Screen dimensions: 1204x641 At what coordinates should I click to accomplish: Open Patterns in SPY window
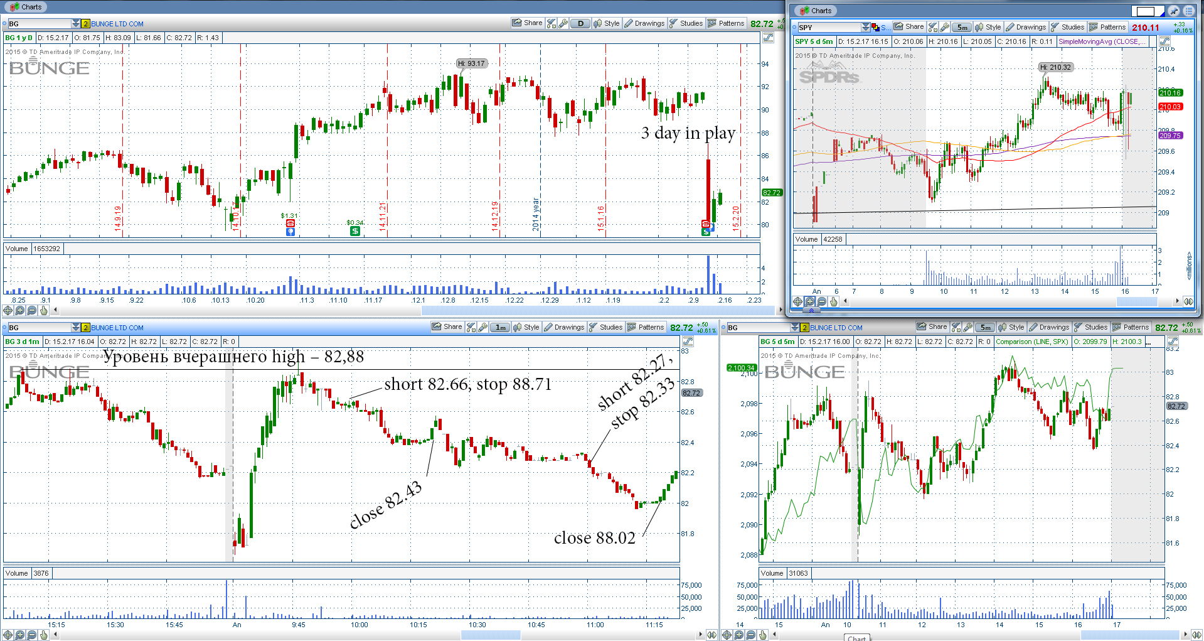click(1107, 27)
